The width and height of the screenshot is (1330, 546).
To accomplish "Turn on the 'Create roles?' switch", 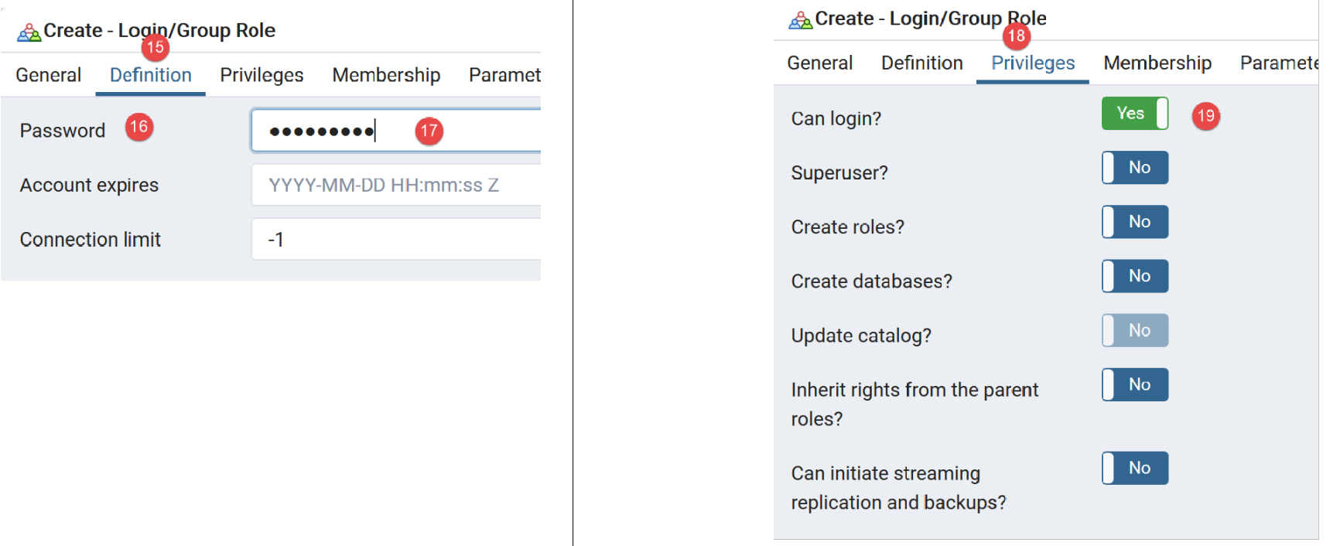I will click(1134, 222).
